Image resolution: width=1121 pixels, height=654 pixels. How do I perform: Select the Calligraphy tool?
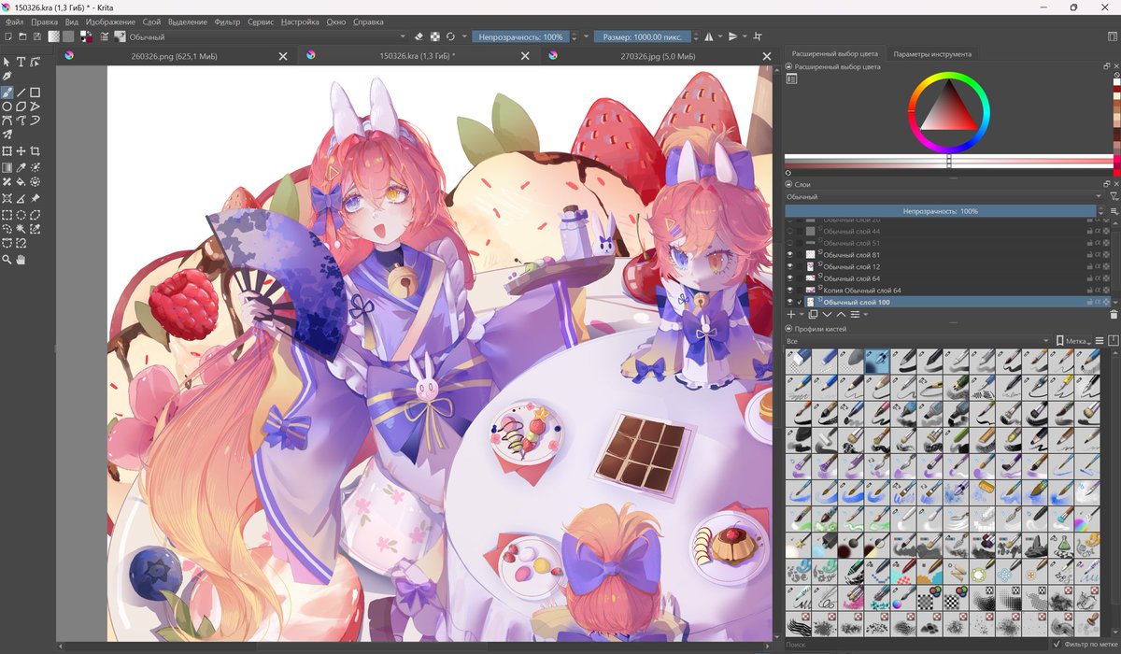pos(7,76)
